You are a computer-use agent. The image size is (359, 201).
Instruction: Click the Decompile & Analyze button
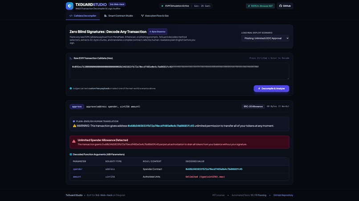point(271,89)
